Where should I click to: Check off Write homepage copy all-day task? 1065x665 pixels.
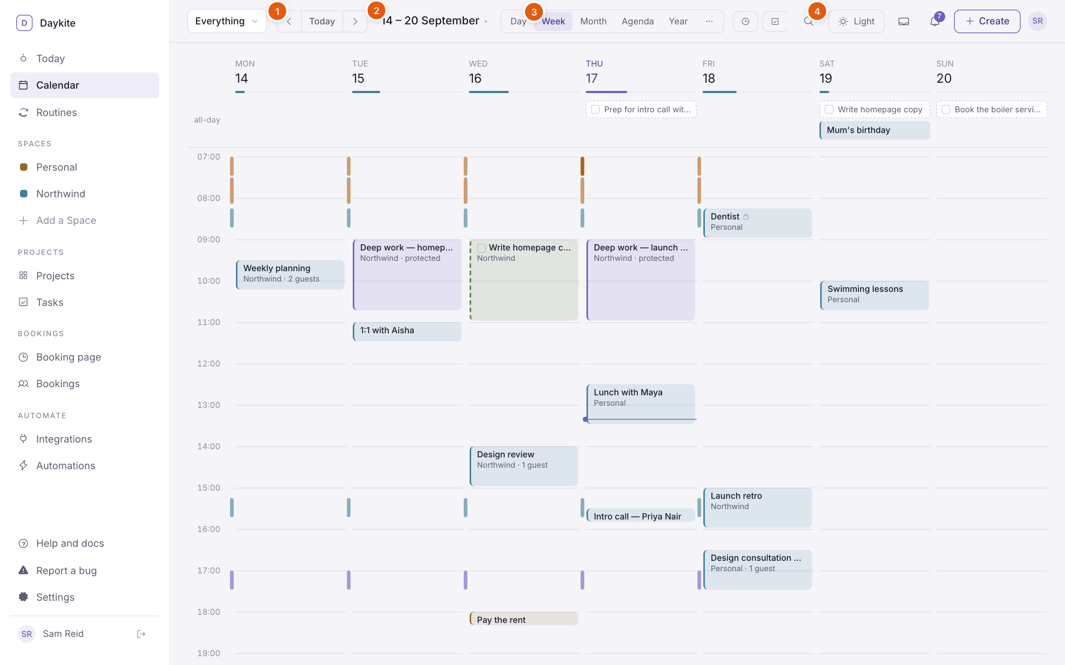click(x=829, y=109)
